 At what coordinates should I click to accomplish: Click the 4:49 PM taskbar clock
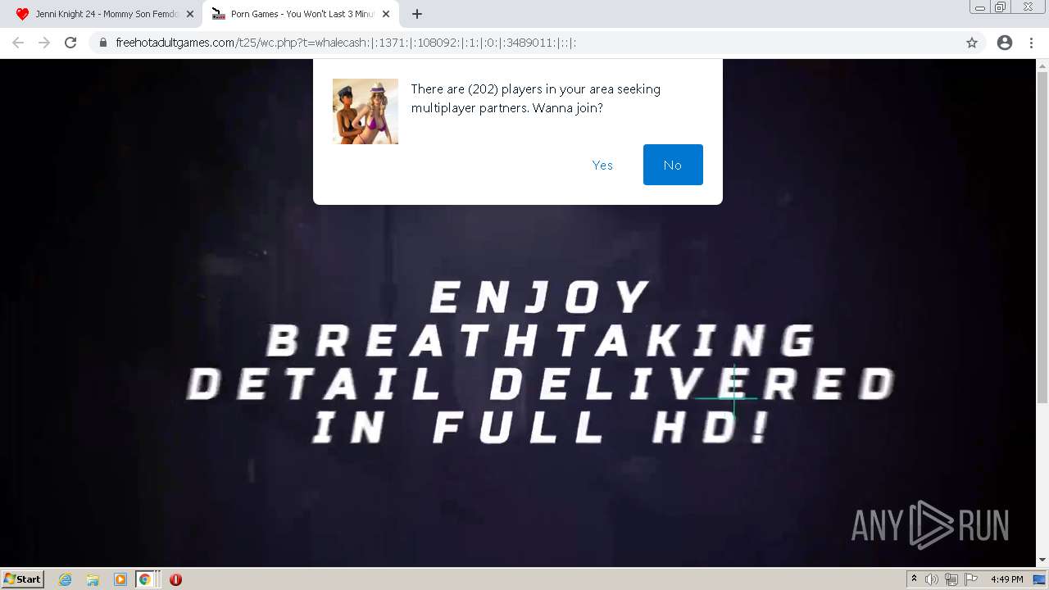[1006, 579]
